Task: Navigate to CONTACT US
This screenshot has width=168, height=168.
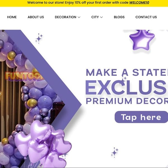Action: [146, 17]
